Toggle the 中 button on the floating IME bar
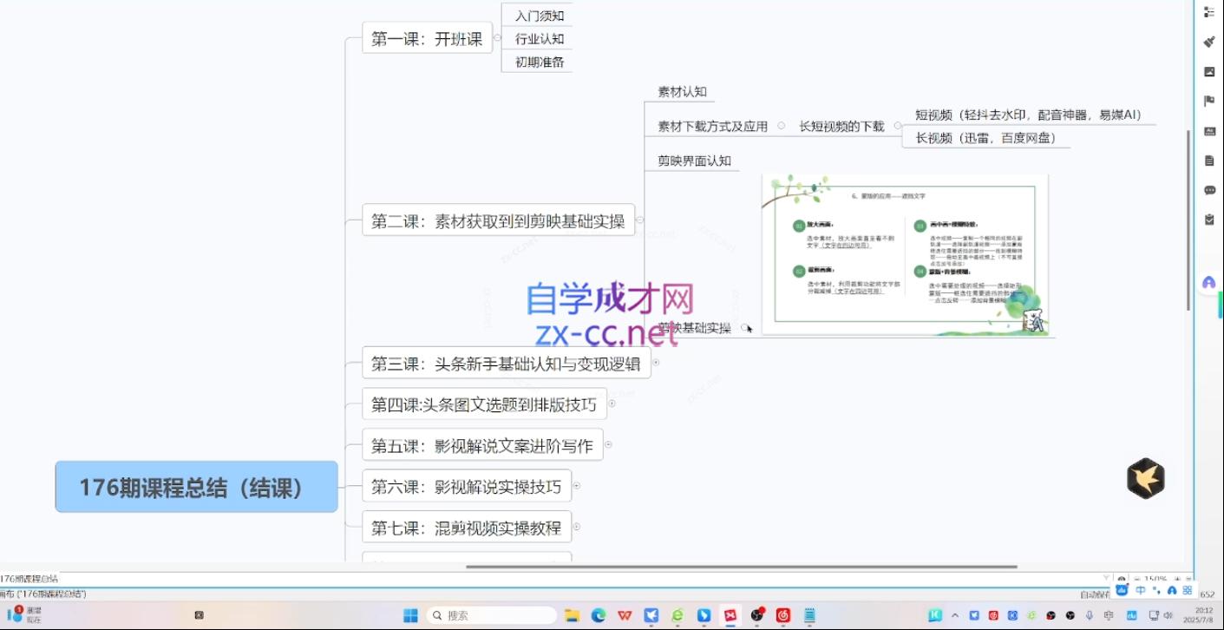The height and width of the screenshot is (630, 1224). (1140, 590)
